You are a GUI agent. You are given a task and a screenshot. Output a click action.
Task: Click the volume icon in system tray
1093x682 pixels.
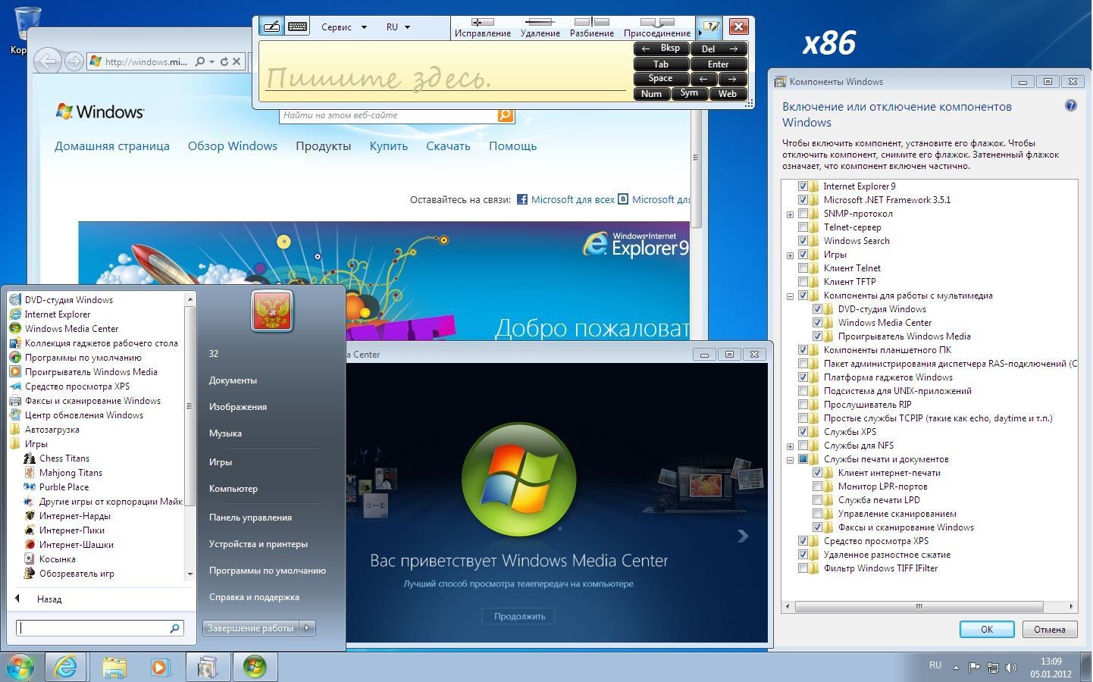[1010, 668]
